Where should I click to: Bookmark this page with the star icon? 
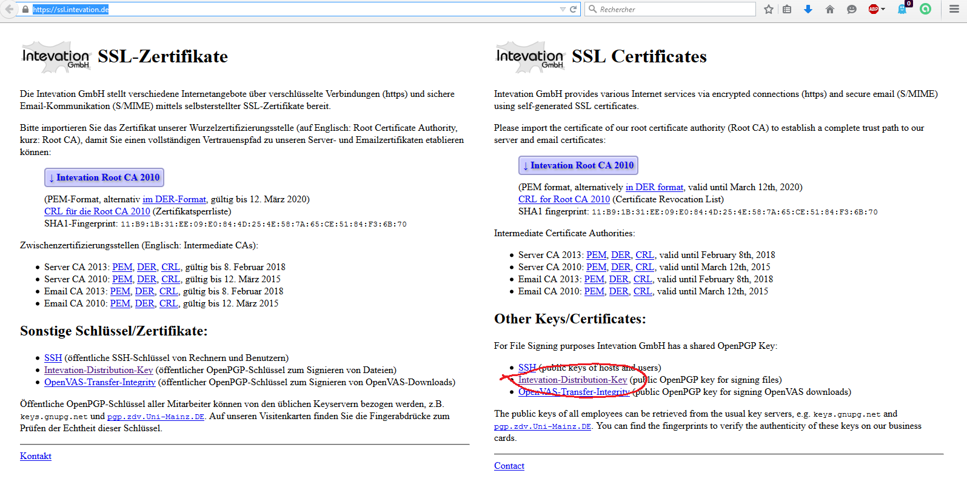coord(769,10)
